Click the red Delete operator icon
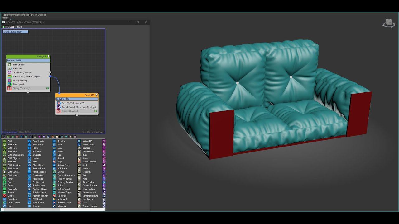 pos(4,196)
